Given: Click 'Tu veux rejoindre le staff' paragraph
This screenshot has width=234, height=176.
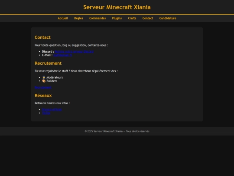Looking at the screenshot, I should tap(76, 71).
